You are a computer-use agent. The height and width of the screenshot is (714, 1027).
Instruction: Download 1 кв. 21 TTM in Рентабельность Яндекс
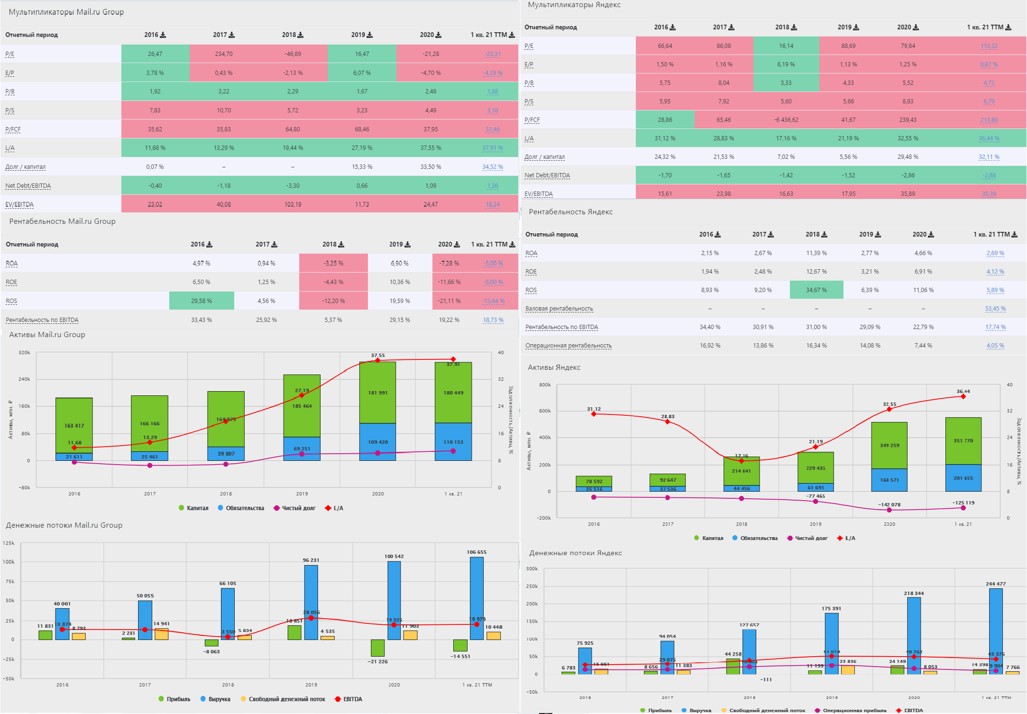pos(1015,235)
